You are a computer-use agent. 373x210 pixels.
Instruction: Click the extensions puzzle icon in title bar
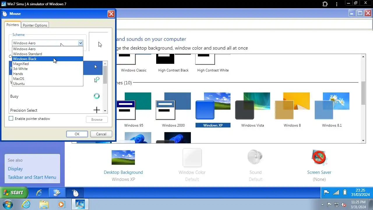(x=325, y=4)
